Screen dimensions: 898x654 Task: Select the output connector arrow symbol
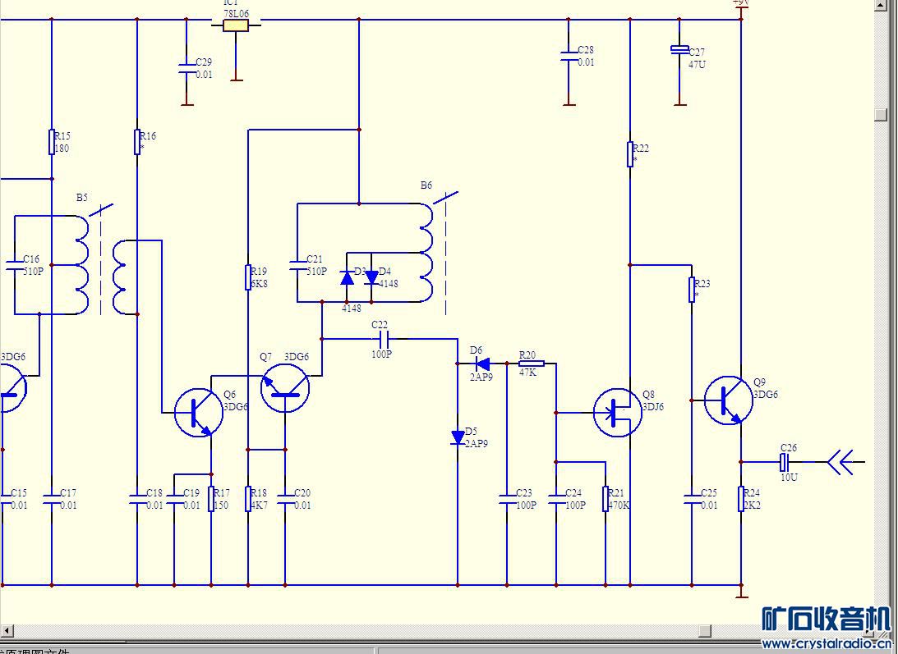click(x=840, y=462)
